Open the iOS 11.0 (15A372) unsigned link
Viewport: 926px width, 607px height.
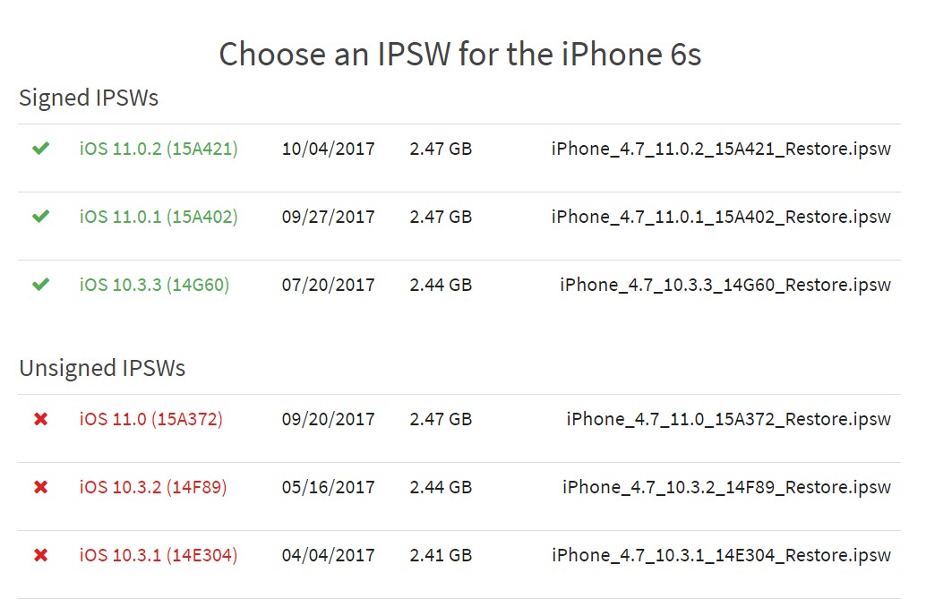pos(152,419)
